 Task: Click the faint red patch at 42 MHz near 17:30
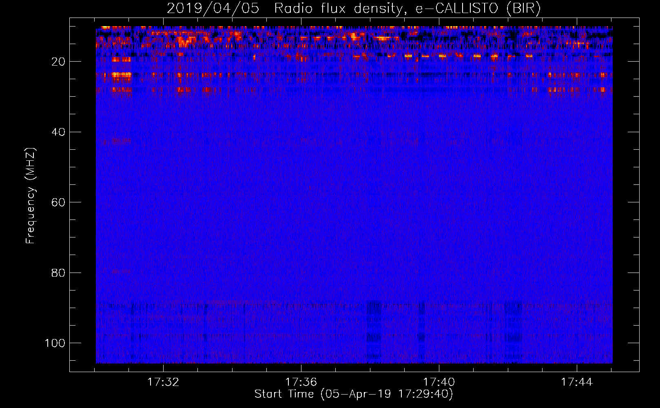pos(121,141)
